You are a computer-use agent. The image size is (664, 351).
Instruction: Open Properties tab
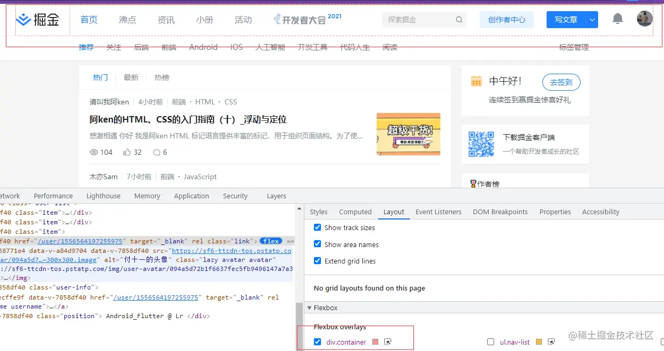tap(555, 212)
